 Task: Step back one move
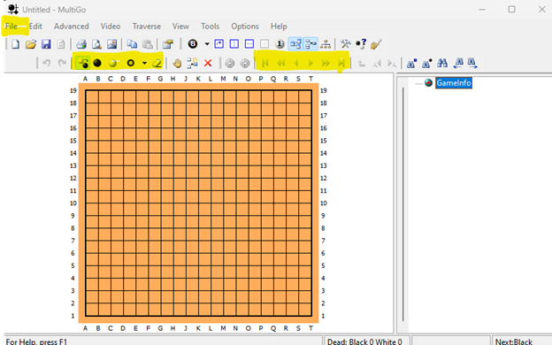[x=295, y=63]
